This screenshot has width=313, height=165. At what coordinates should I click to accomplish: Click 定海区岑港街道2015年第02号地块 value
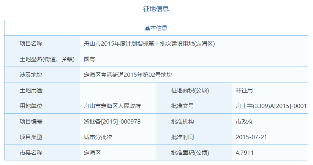tap(128, 75)
